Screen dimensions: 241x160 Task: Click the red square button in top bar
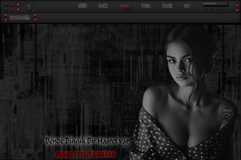tap(12, 5)
